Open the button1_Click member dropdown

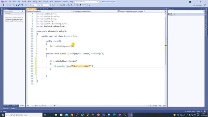(142, 11)
